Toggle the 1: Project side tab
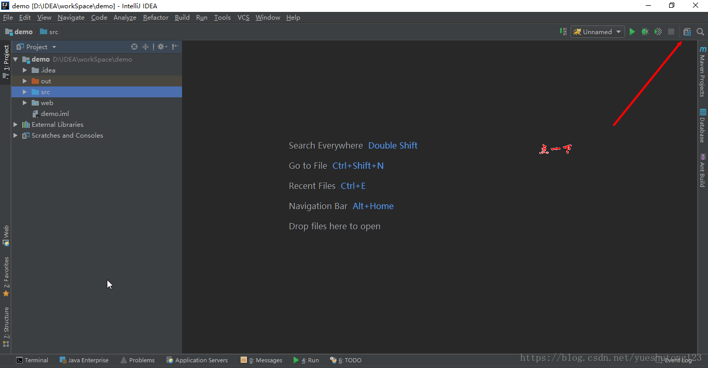Image resolution: width=708 pixels, height=368 pixels. (x=6, y=62)
